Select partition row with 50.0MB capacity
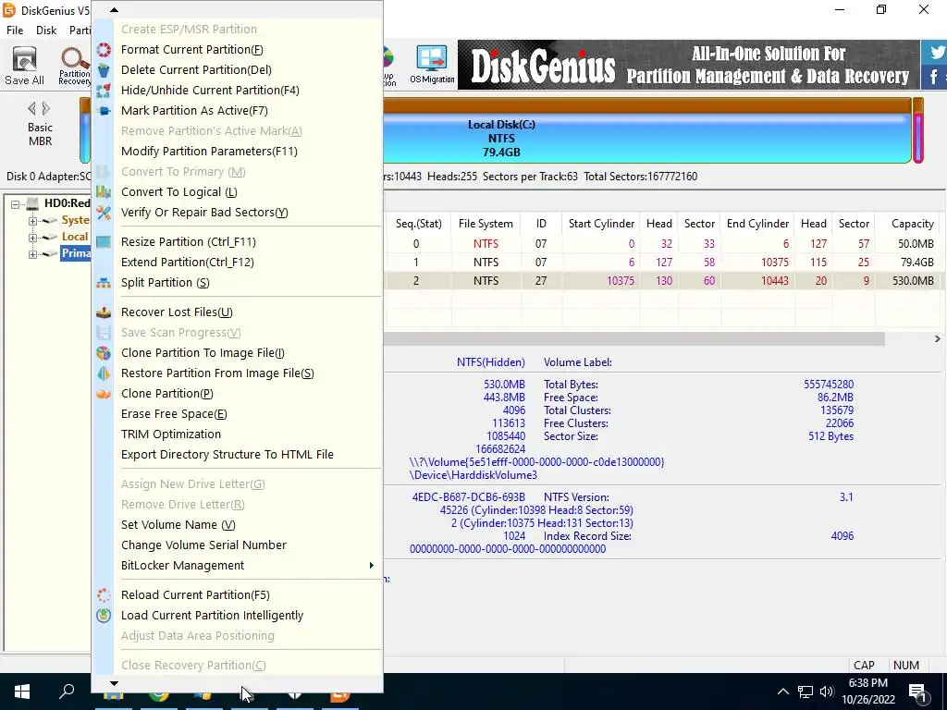This screenshot has height=710, width=947. pos(663,244)
